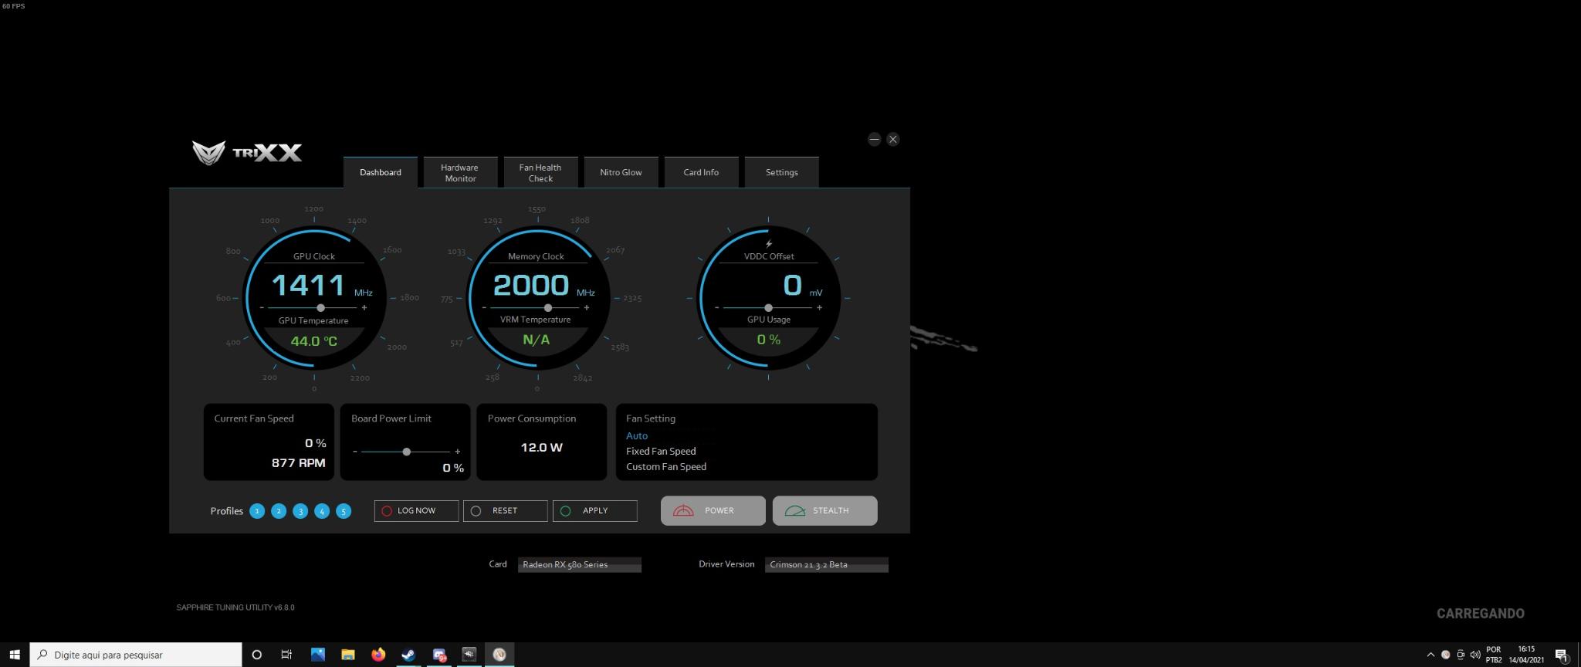Decrease GPU Clock with minus button
The width and height of the screenshot is (1581, 667).
coord(262,307)
